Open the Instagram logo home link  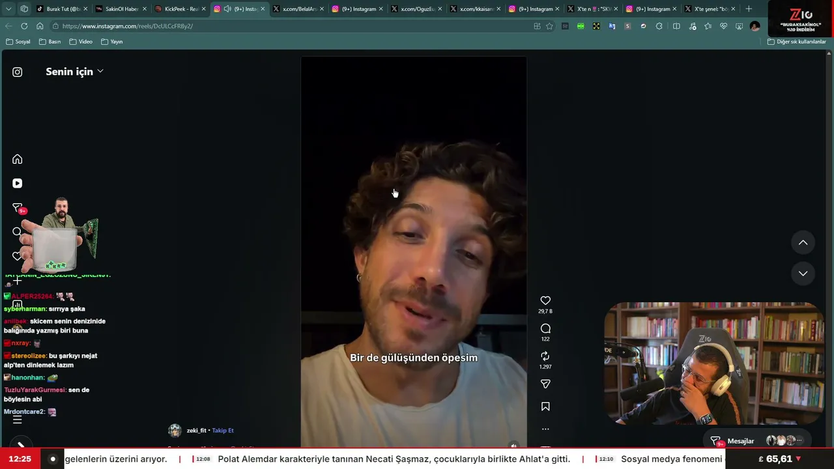point(18,72)
